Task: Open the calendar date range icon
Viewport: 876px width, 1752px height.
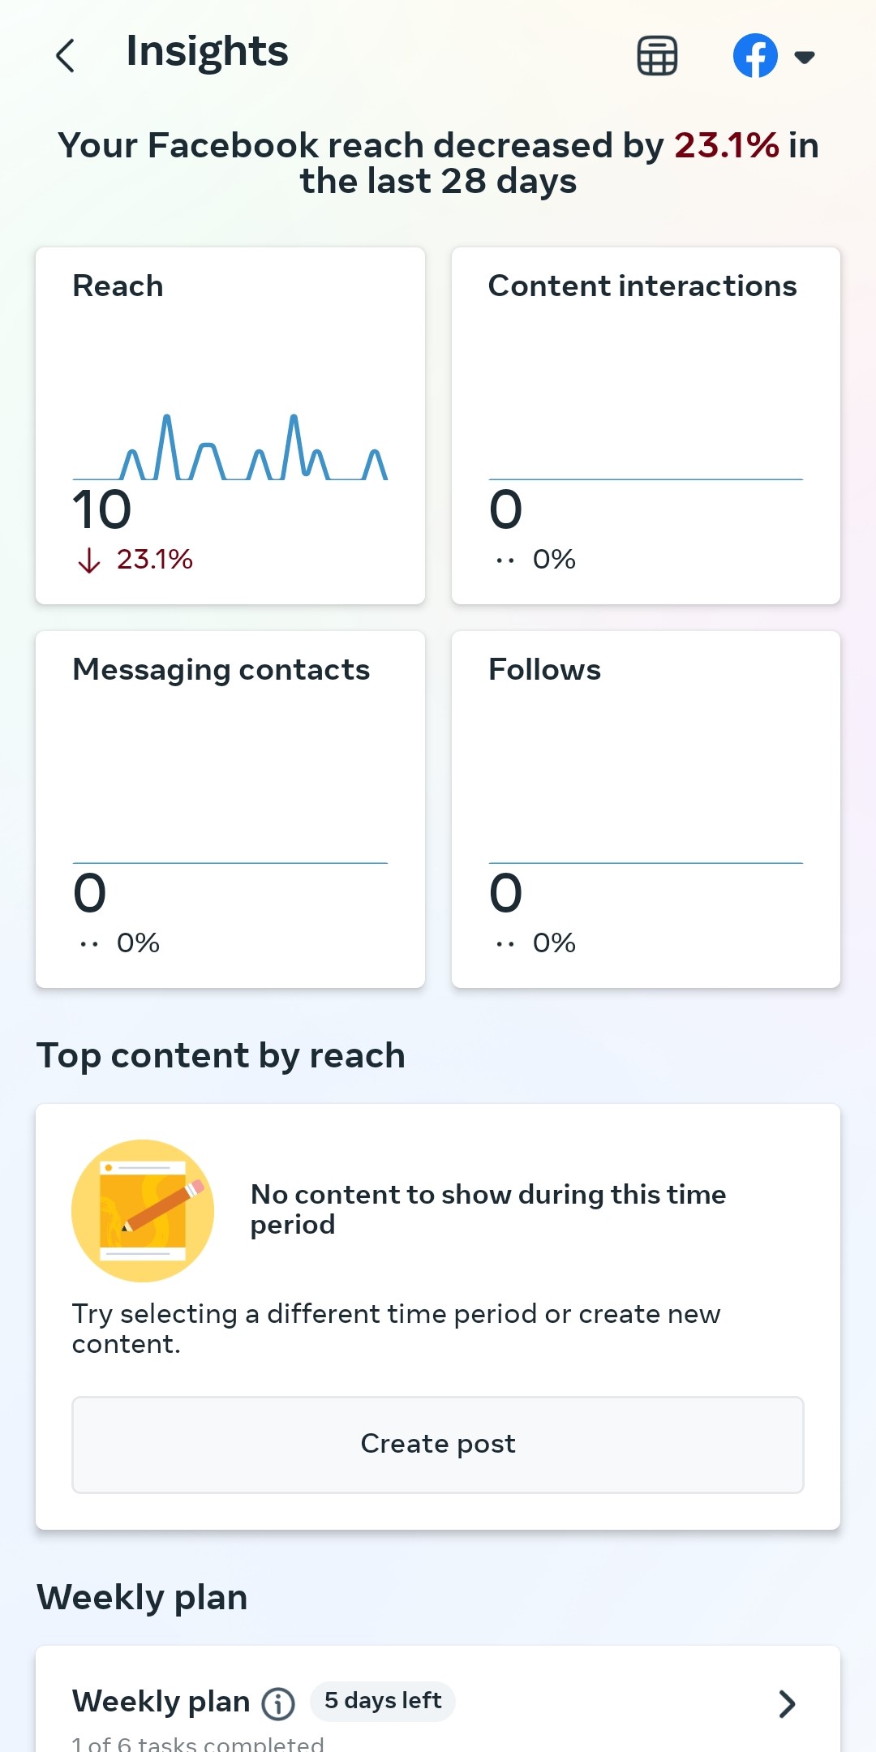Action: [x=657, y=56]
